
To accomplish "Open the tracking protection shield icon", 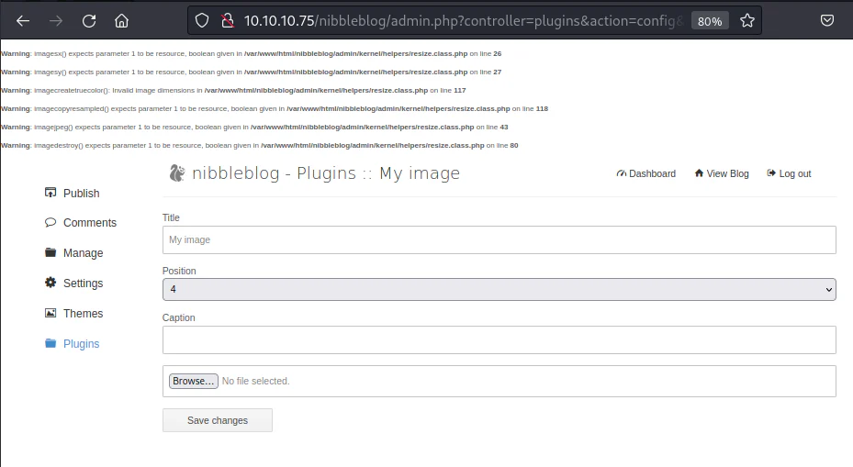I will (202, 21).
